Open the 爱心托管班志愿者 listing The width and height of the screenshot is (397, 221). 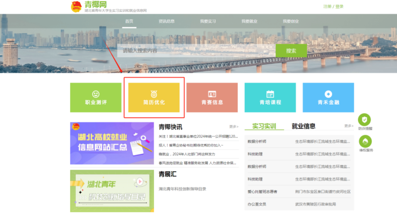[x=262, y=192]
